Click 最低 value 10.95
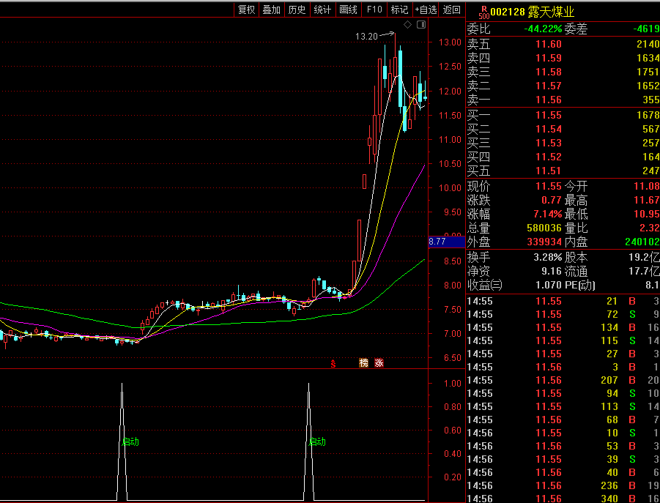Viewport: 660px width, 503px height. pyautogui.click(x=647, y=214)
